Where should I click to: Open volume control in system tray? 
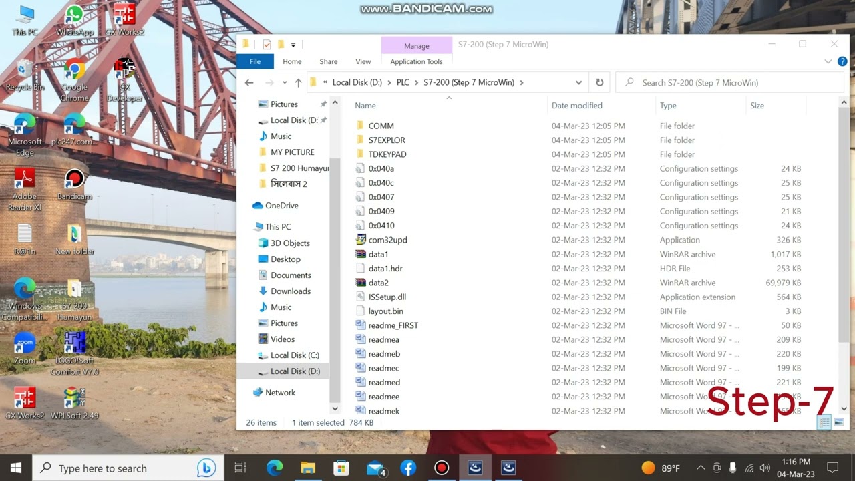(765, 468)
